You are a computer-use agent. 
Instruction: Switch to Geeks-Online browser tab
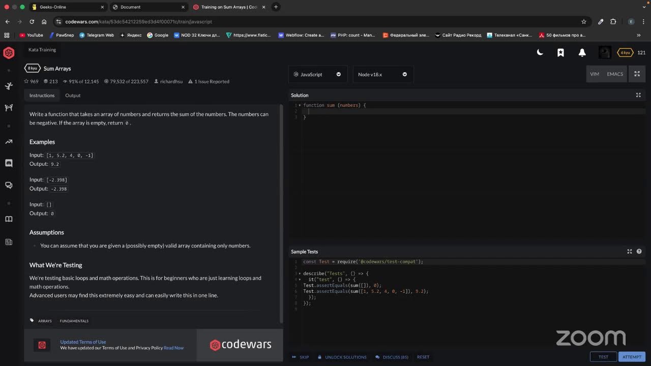point(67,7)
